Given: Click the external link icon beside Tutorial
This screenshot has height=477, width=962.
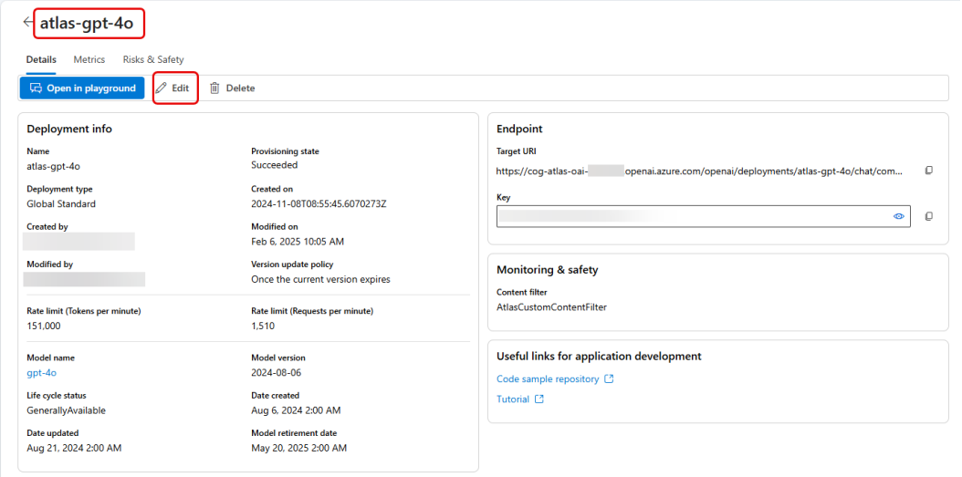Looking at the screenshot, I should coord(539,399).
